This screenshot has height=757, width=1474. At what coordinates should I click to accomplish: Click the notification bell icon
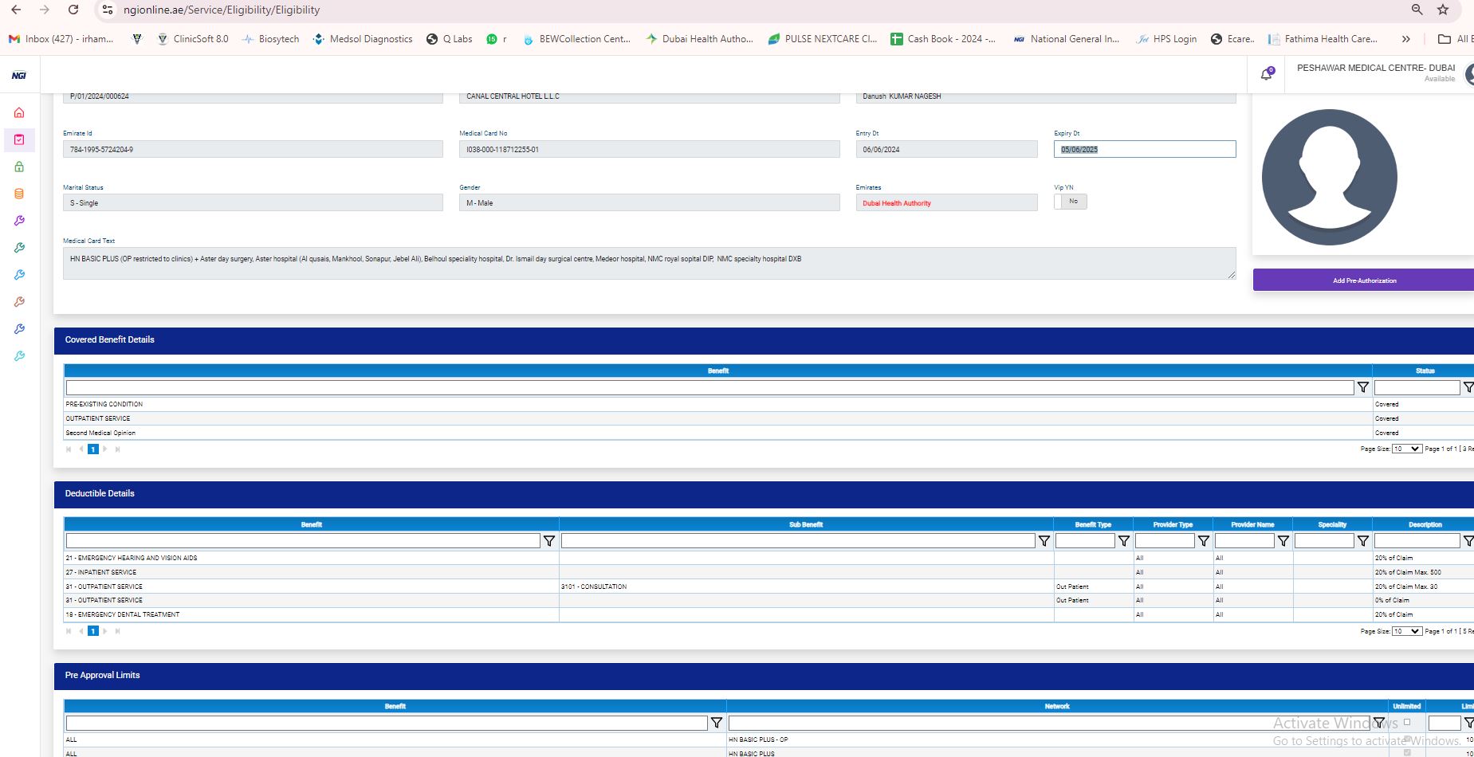1266,74
